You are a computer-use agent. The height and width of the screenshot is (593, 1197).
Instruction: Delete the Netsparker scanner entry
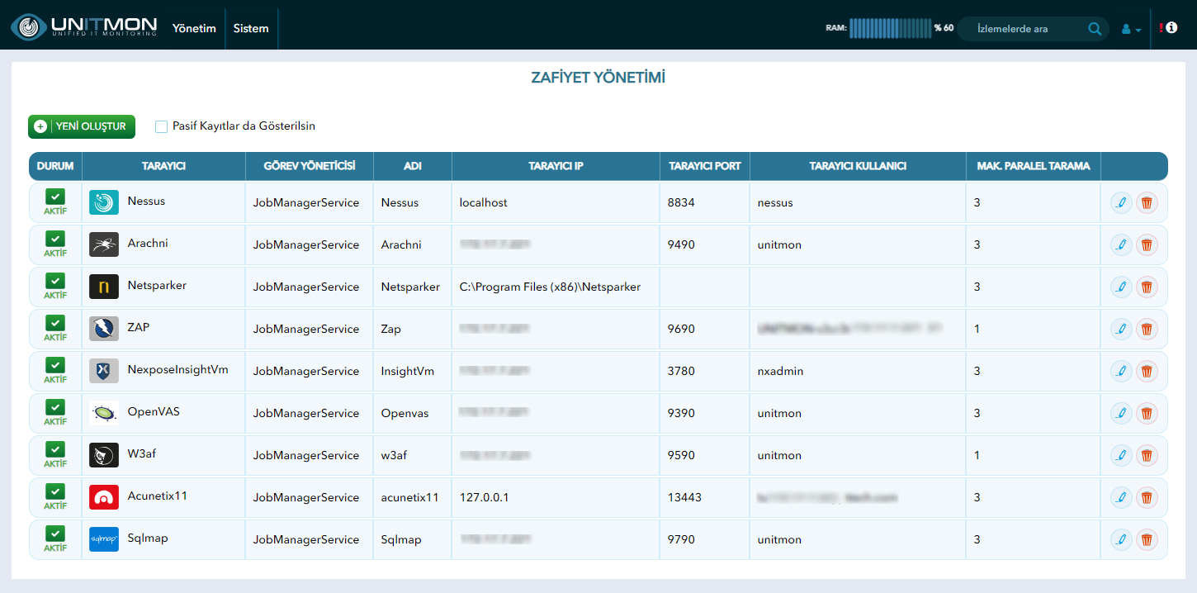[x=1147, y=287]
